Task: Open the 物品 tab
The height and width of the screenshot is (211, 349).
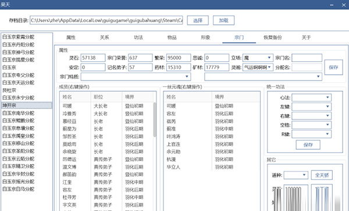Action: pyautogui.click(x=172, y=38)
